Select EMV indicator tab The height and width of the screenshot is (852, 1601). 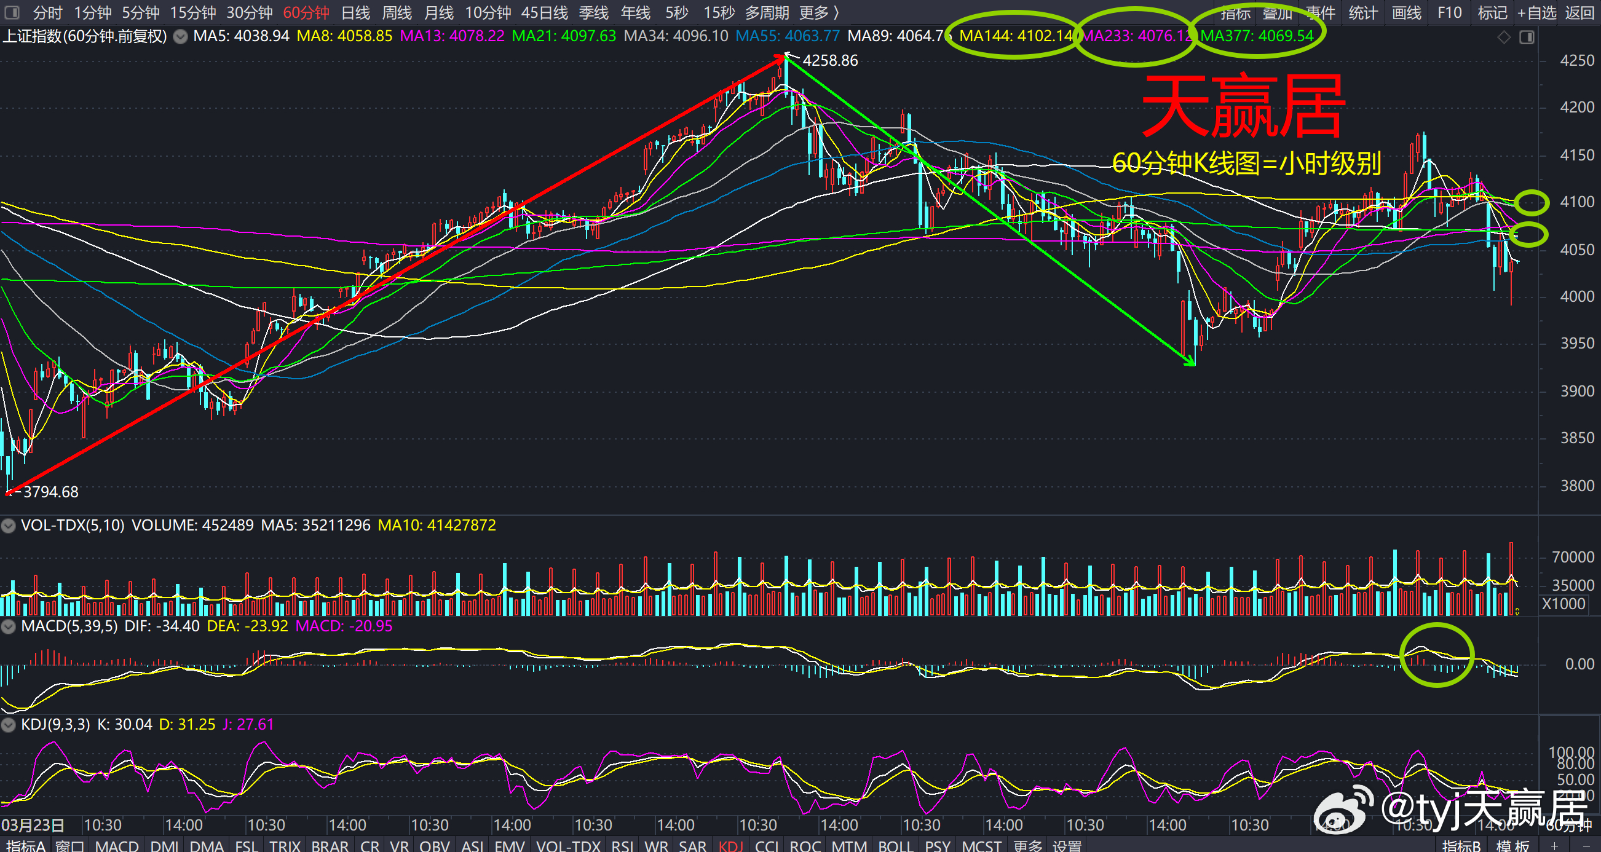[x=510, y=845]
